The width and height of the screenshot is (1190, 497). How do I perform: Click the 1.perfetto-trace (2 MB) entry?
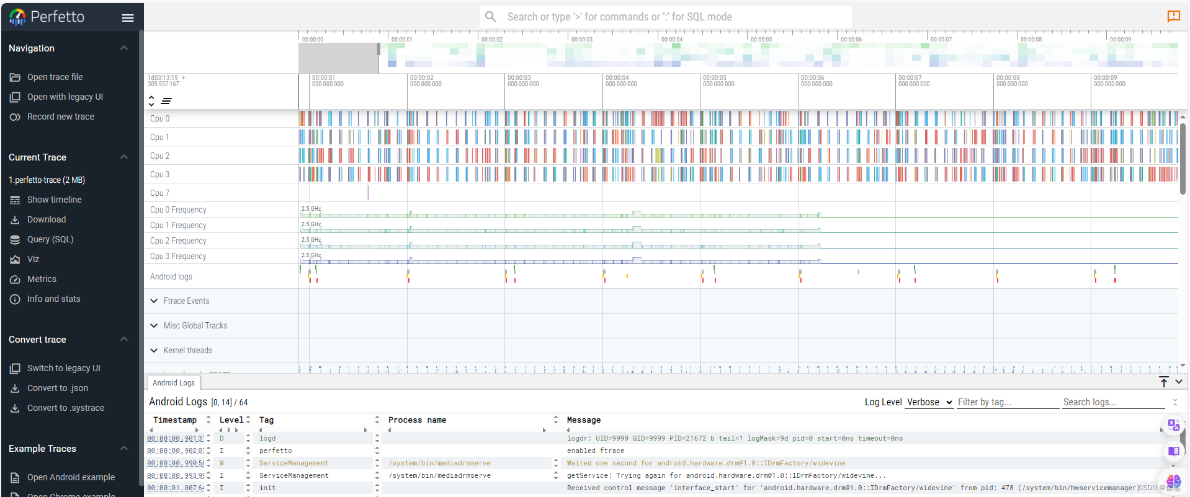coord(47,180)
